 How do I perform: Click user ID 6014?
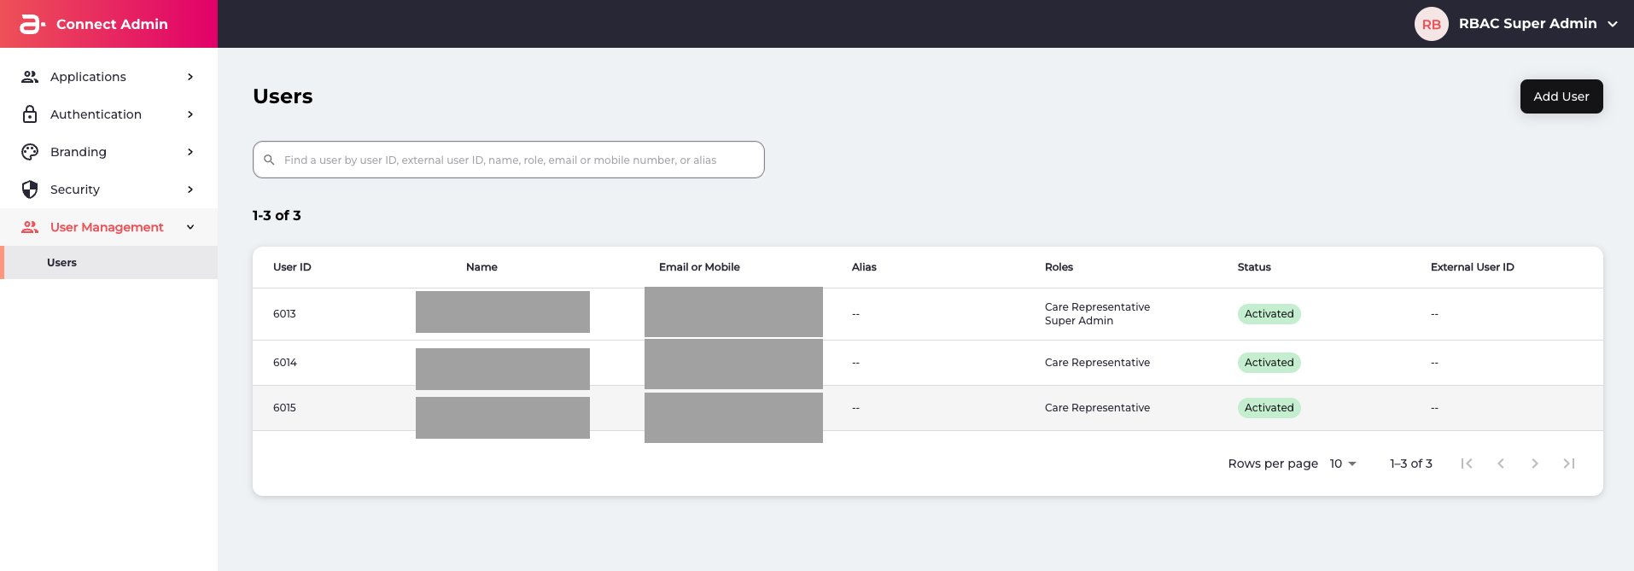click(285, 363)
